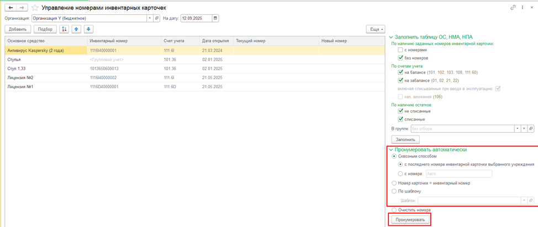Open the В группе item icon

click(x=530, y=129)
